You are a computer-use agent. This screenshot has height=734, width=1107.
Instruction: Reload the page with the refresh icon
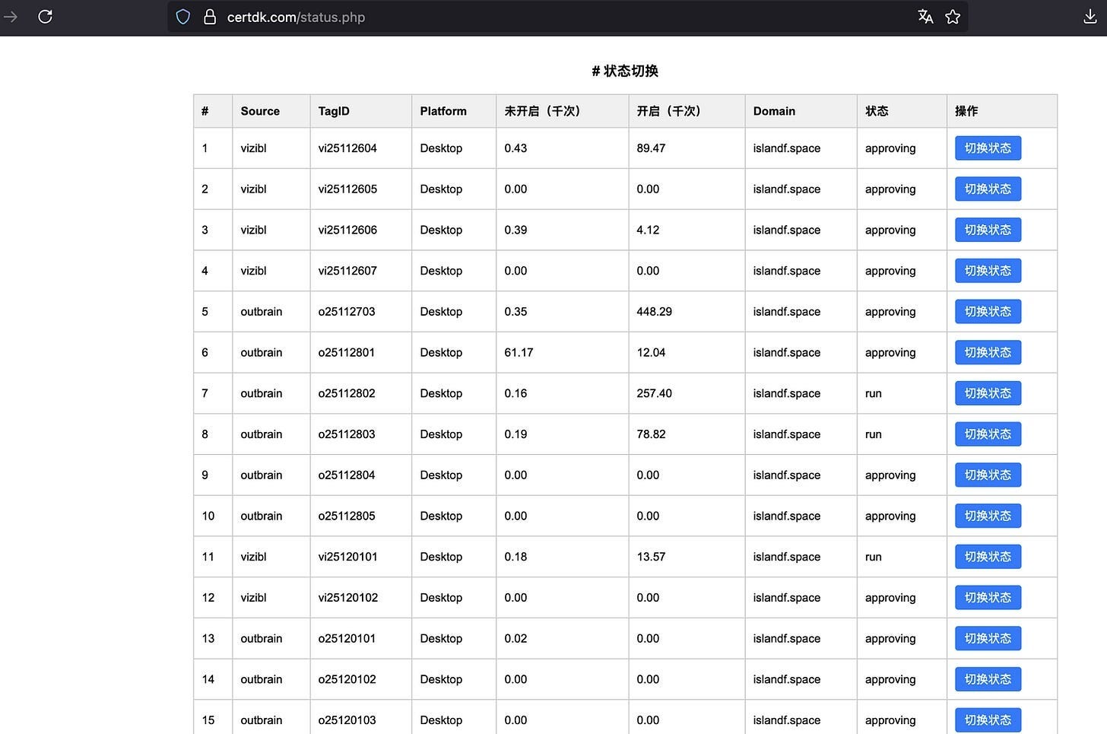pos(45,17)
